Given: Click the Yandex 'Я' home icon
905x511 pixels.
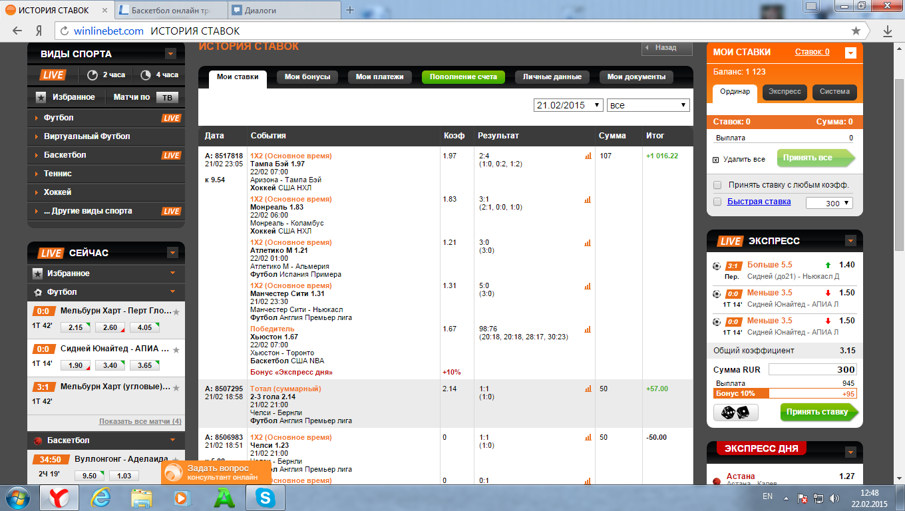Looking at the screenshot, I should (x=39, y=31).
